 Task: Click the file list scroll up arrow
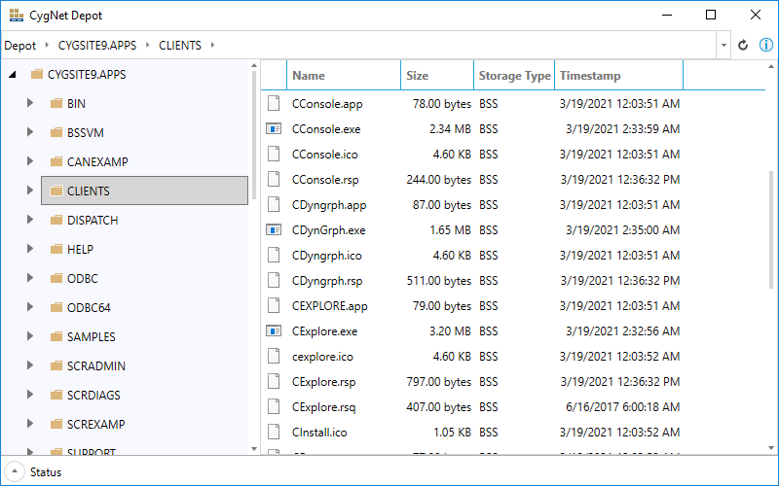pyautogui.click(x=771, y=66)
